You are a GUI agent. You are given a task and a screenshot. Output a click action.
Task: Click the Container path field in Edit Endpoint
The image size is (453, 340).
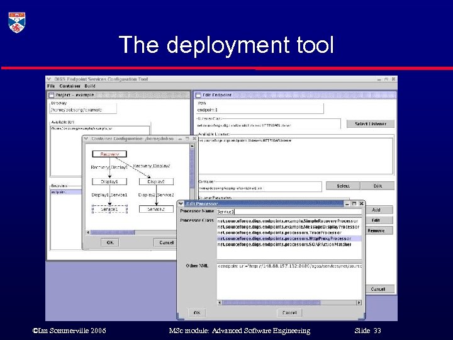[260, 188]
